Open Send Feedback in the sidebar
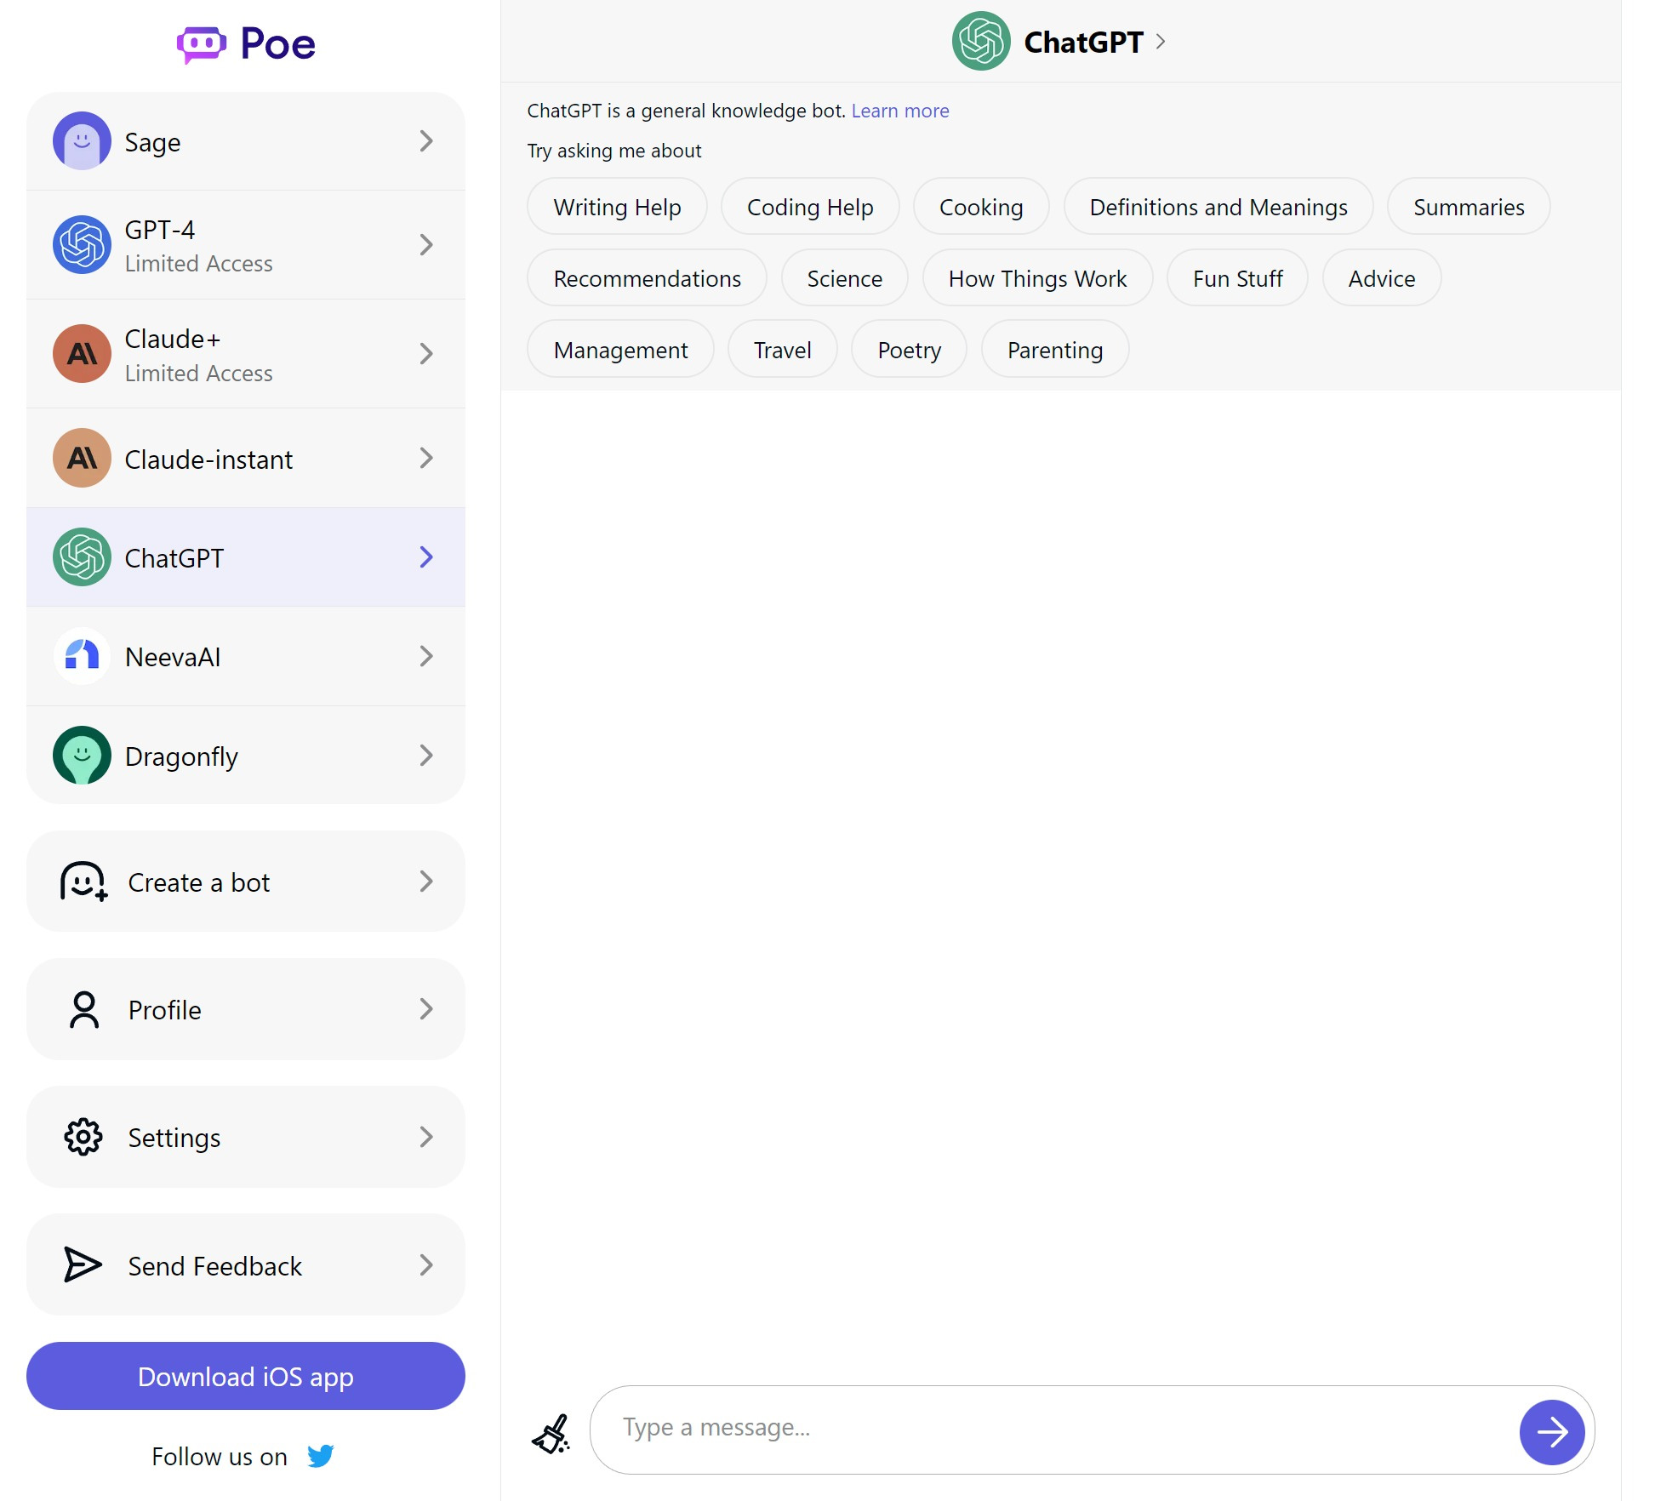This screenshot has height=1501, width=1655. [245, 1265]
